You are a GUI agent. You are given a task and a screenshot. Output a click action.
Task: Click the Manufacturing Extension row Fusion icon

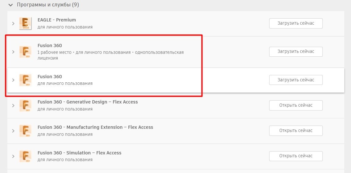point(25,131)
